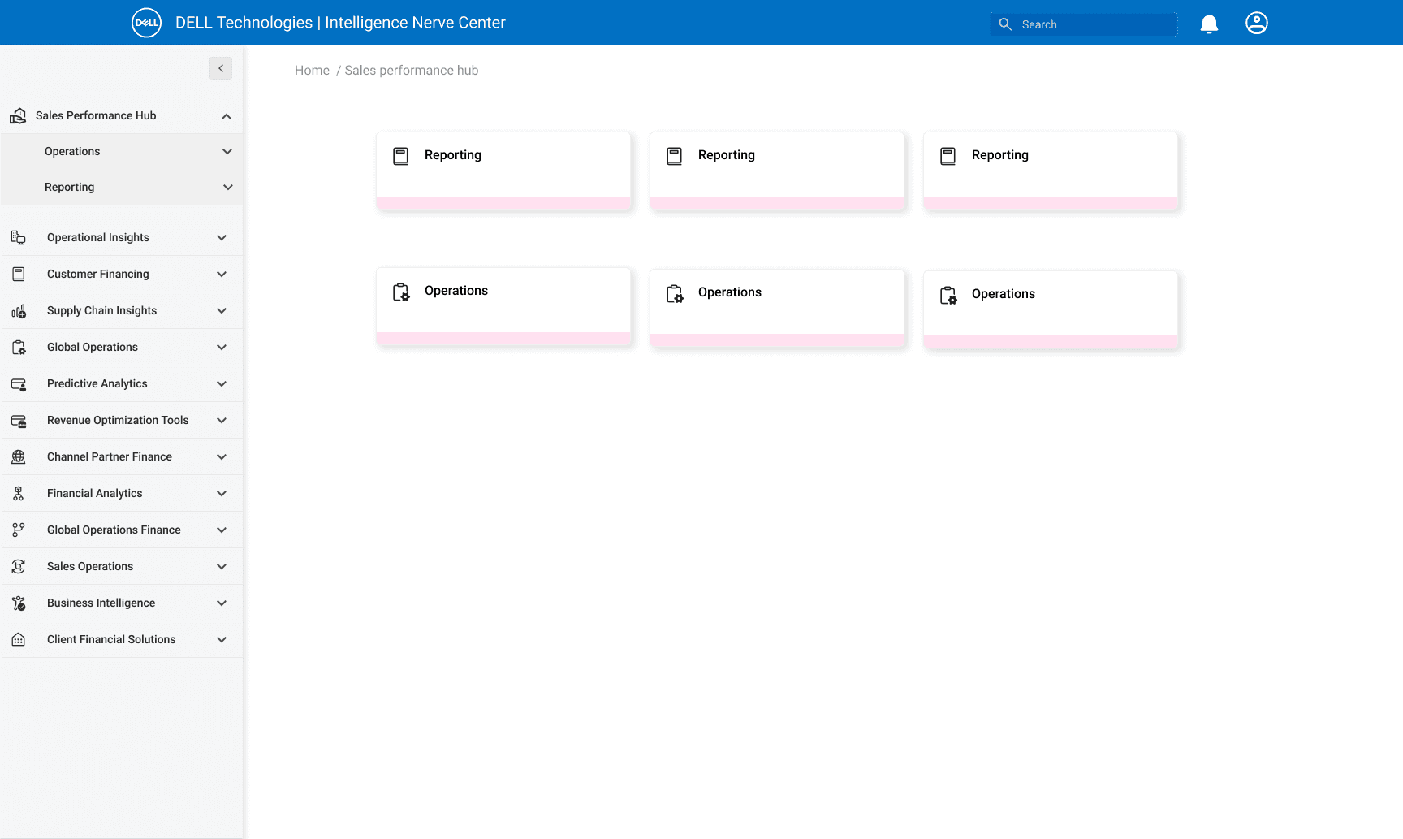The height and width of the screenshot is (839, 1403).
Task: Open Customer Financing menu label
Action: [x=98, y=274]
